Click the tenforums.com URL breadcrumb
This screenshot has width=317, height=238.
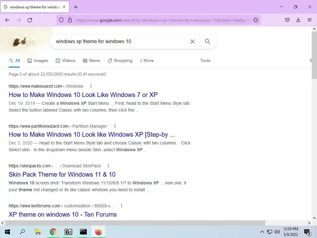tap(61, 206)
